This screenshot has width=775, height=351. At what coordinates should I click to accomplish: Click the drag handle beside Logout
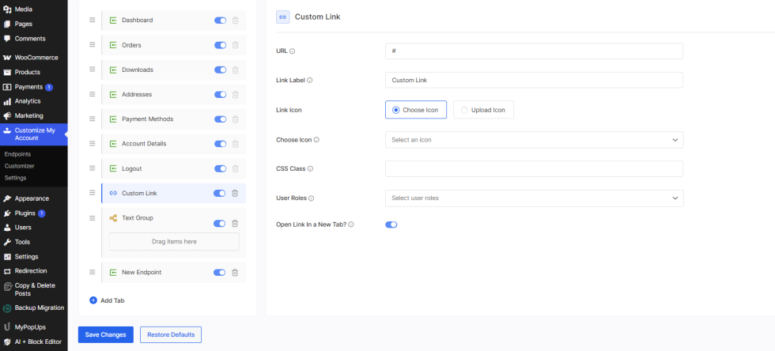(x=93, y=168)
